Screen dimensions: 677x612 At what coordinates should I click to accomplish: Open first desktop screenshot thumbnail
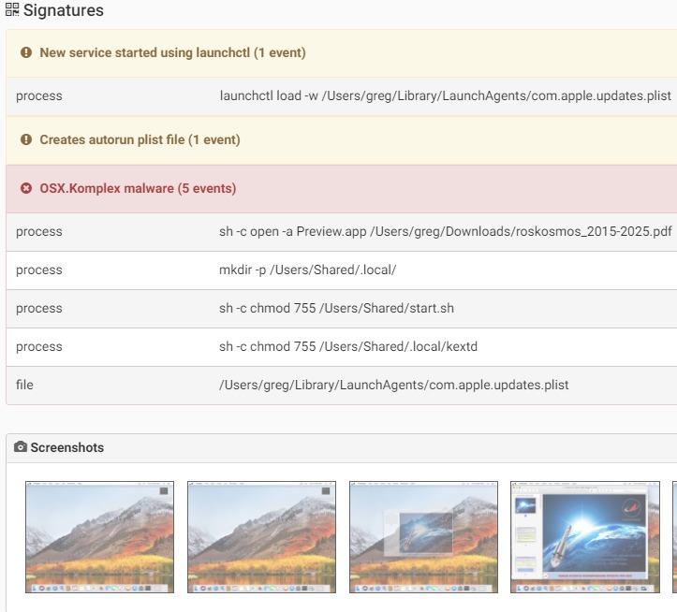coord(100,537)
